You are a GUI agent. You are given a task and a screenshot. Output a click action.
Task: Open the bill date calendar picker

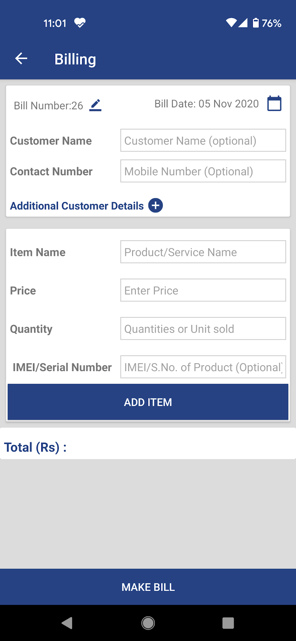274,103
